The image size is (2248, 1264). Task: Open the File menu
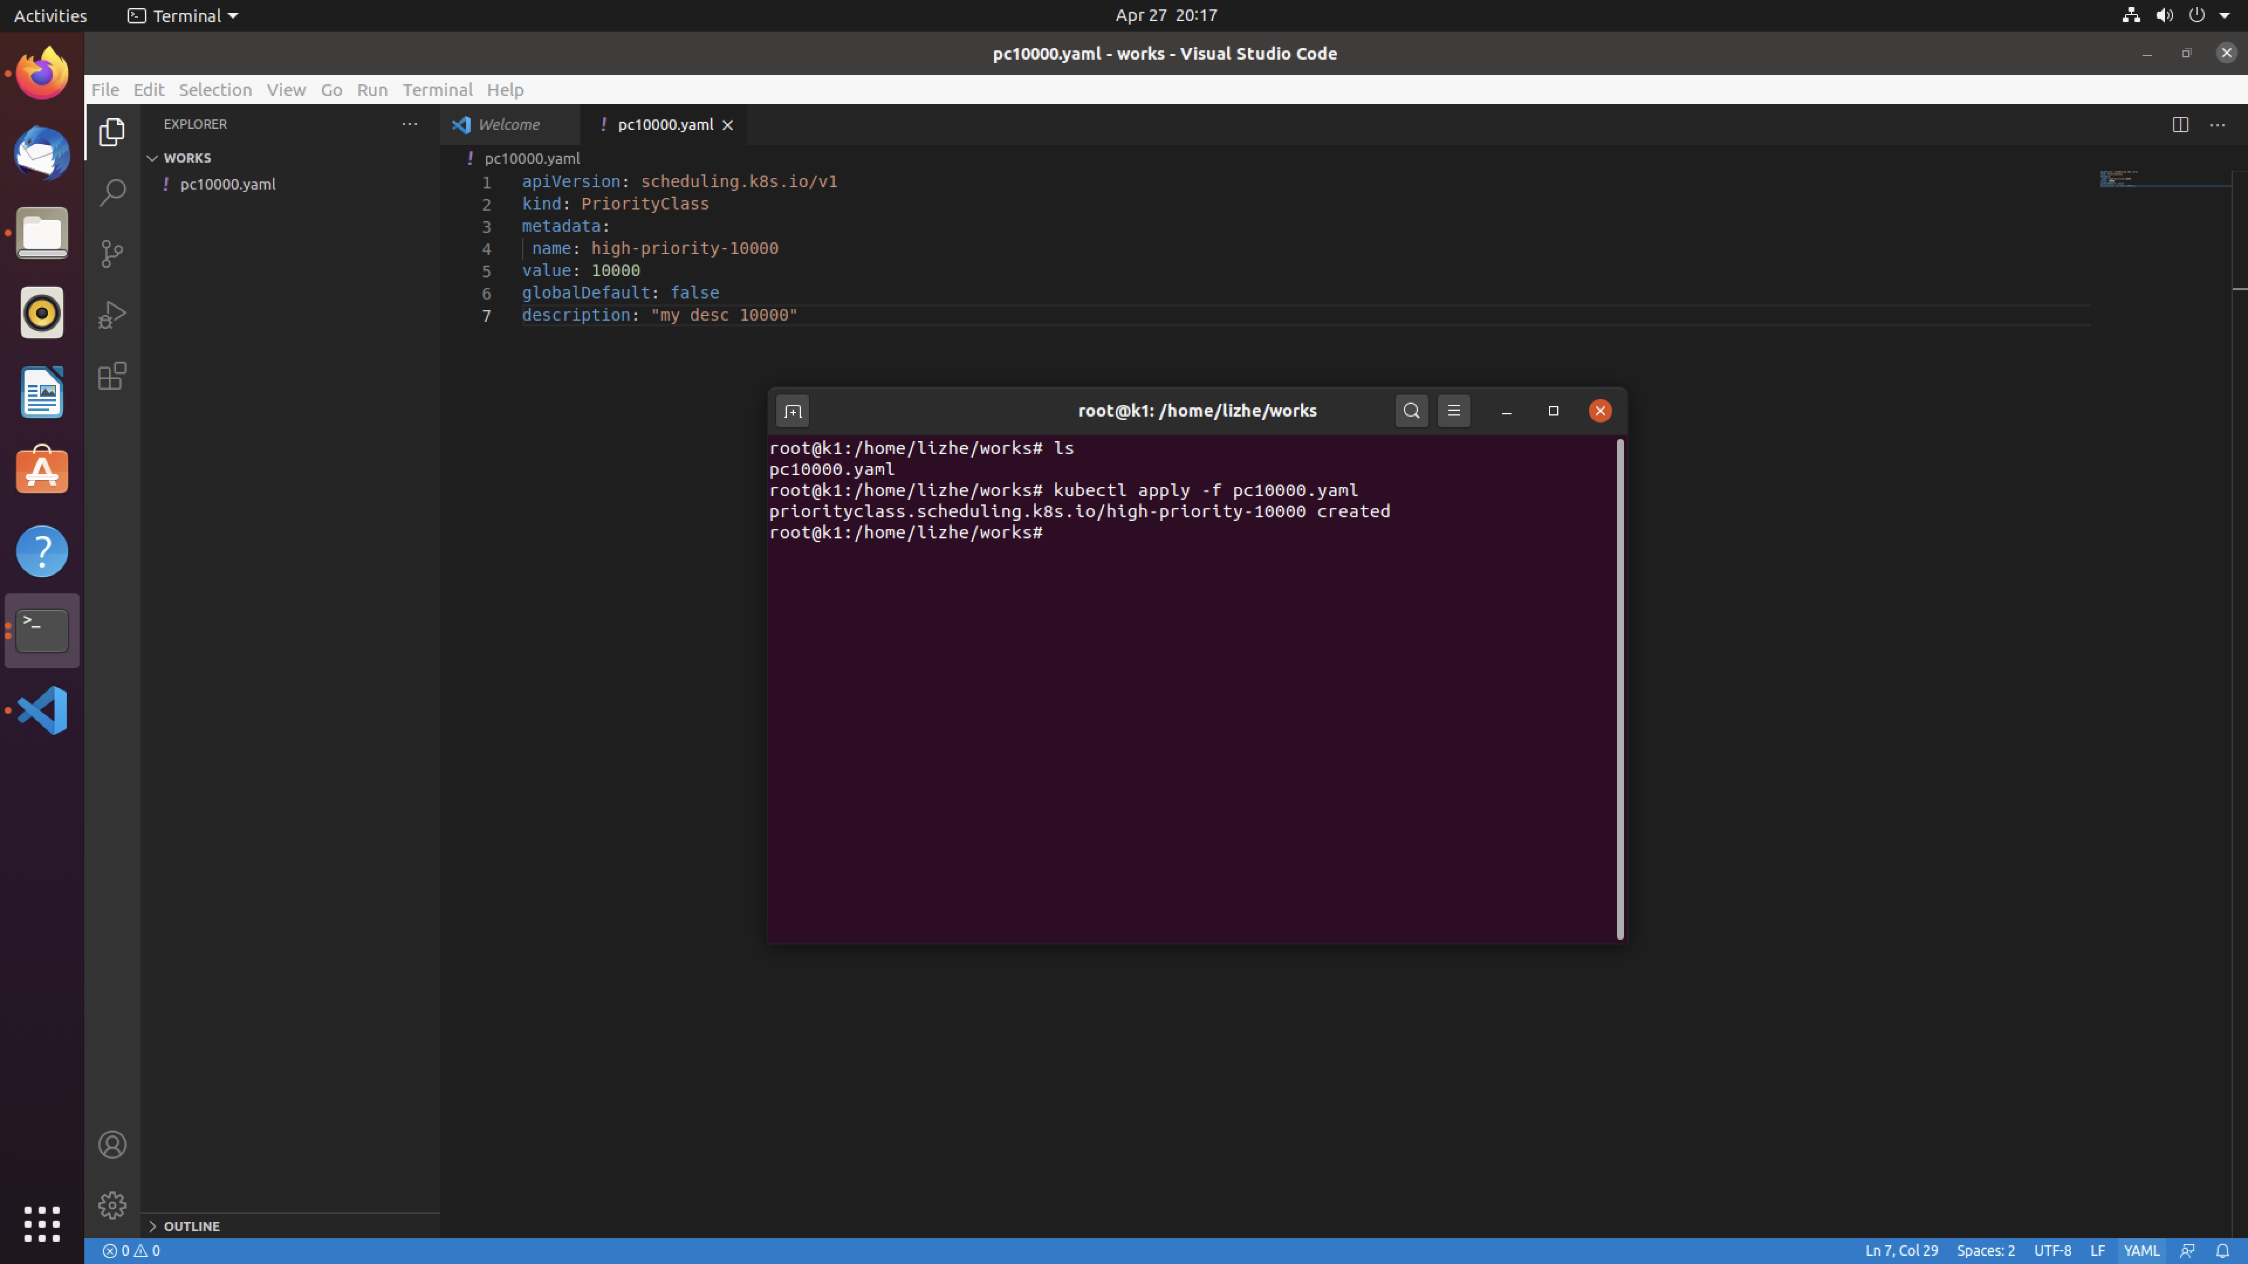tap(105, 90)
